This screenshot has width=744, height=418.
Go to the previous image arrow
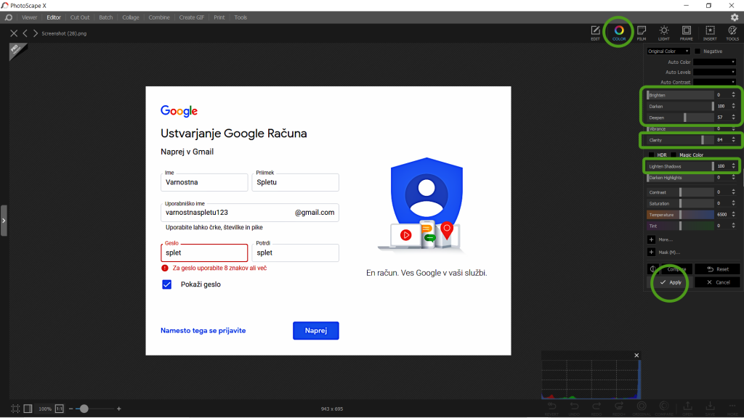click(25, 33)
